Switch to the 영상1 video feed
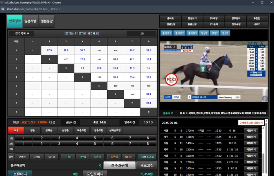The width and height of the screenshot is (274, 176). point(204,33)
